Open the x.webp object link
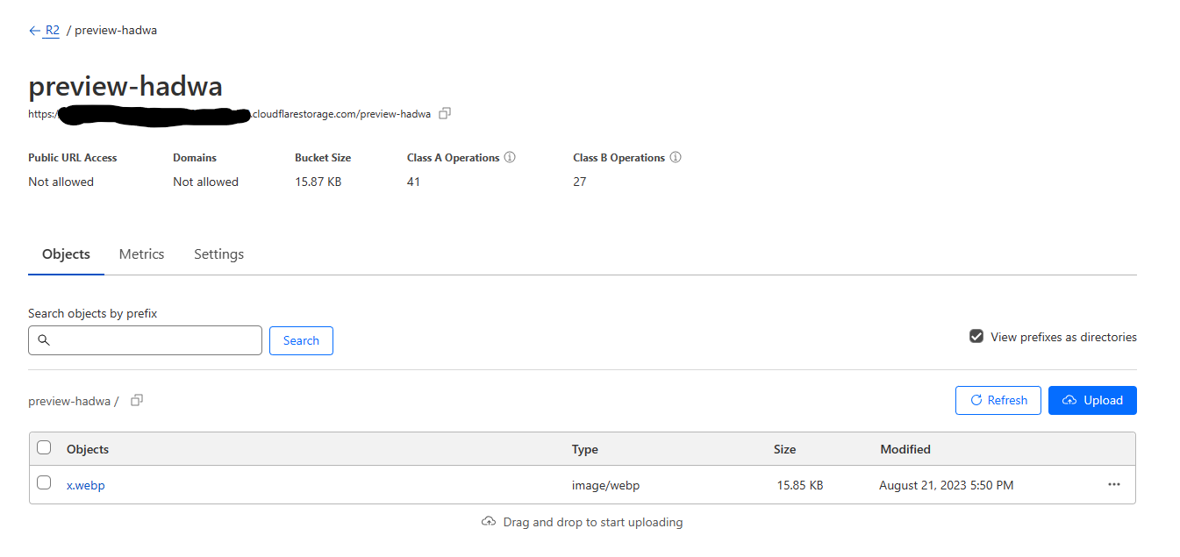1180x557 pixels. coord(86,485)
